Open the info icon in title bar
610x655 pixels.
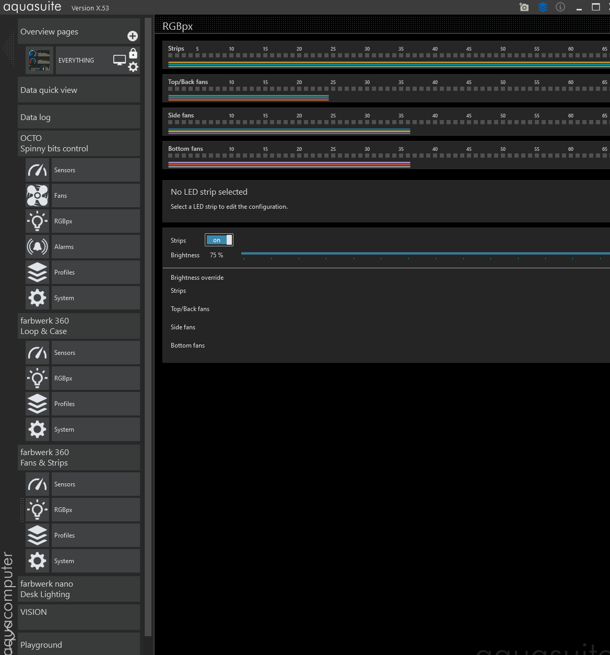click(x=560, y=7)
